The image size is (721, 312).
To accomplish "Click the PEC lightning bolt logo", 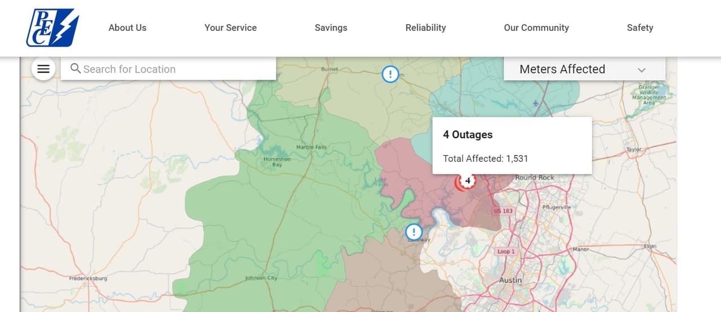I will click(x=52, y=28).
